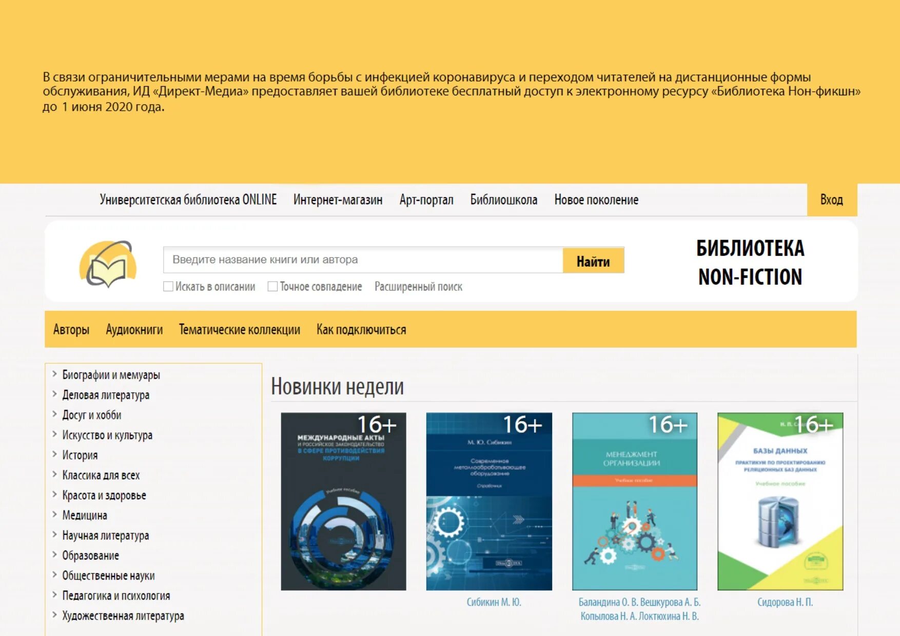Open the «Авторы» menu
Image resolution: width=900 pixels, height=636 pixels.
pos(71,330)
